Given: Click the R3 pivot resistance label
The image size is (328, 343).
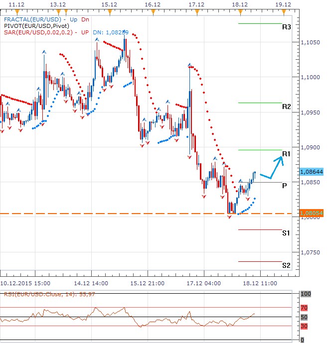Looking at the screenshot, I should point(286,27).
